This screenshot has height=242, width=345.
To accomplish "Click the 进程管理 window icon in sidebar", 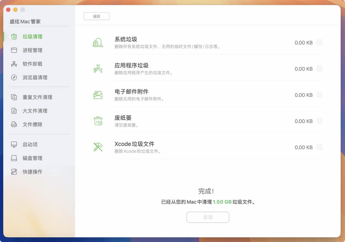I will 14,50.
